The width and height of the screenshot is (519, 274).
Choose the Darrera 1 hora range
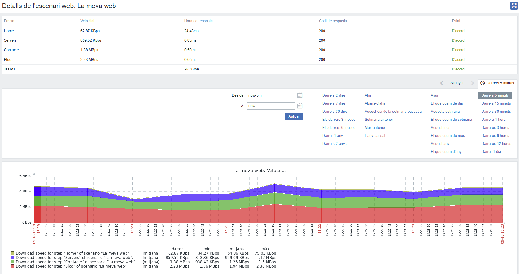tap(493, 120)
